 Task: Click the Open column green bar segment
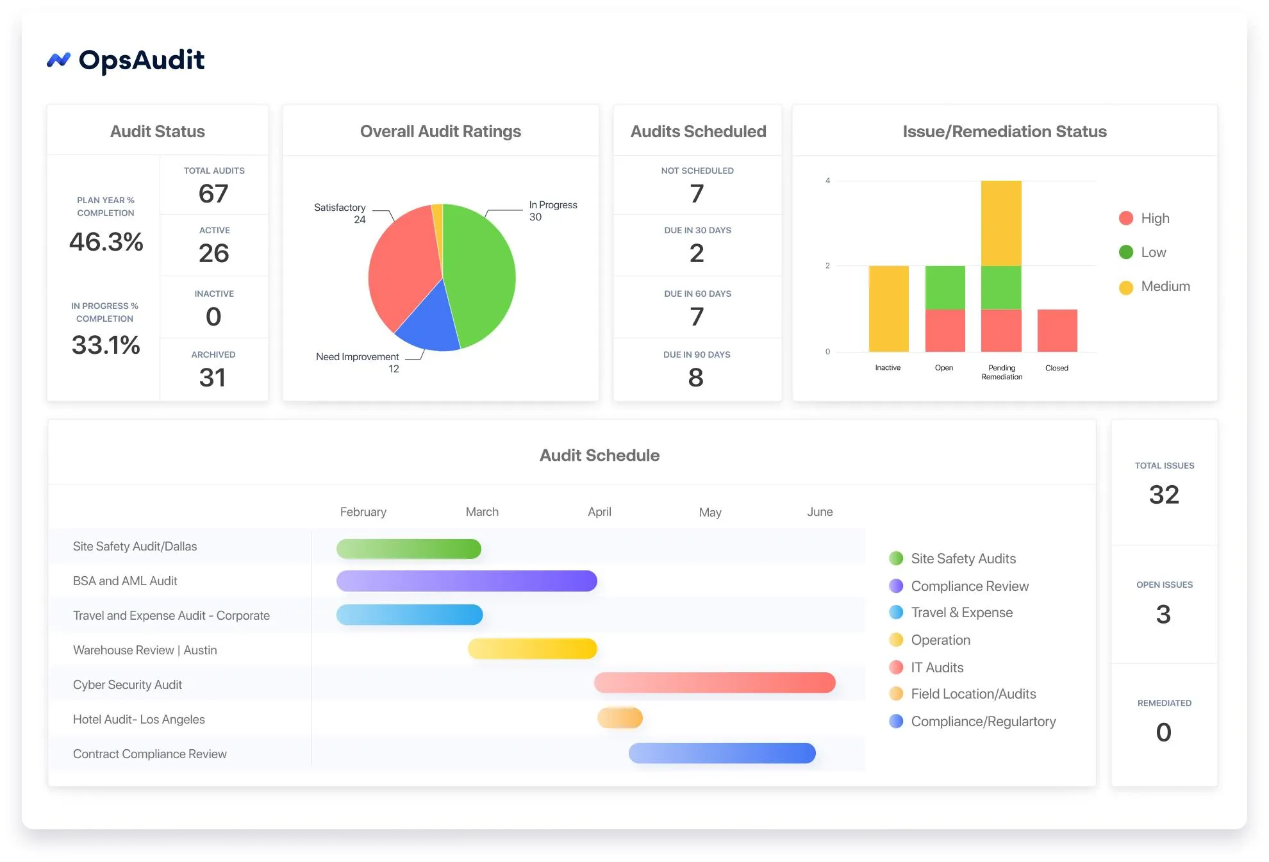(945, 288)
